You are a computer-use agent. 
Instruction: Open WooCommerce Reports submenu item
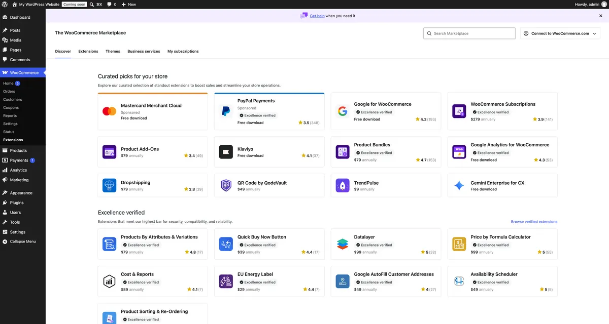coord(10,115)
